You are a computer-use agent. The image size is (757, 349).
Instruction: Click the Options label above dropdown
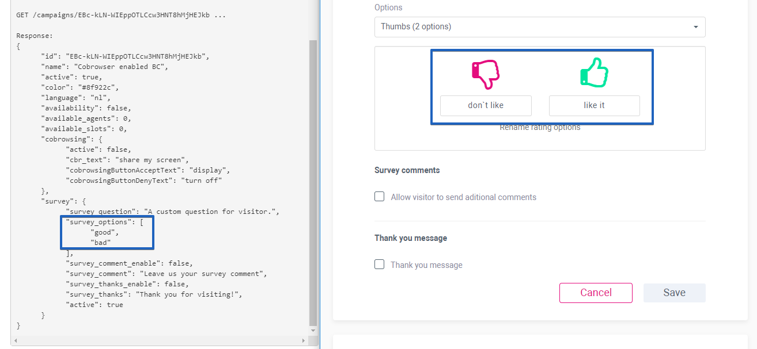click(x=388, y=7)
